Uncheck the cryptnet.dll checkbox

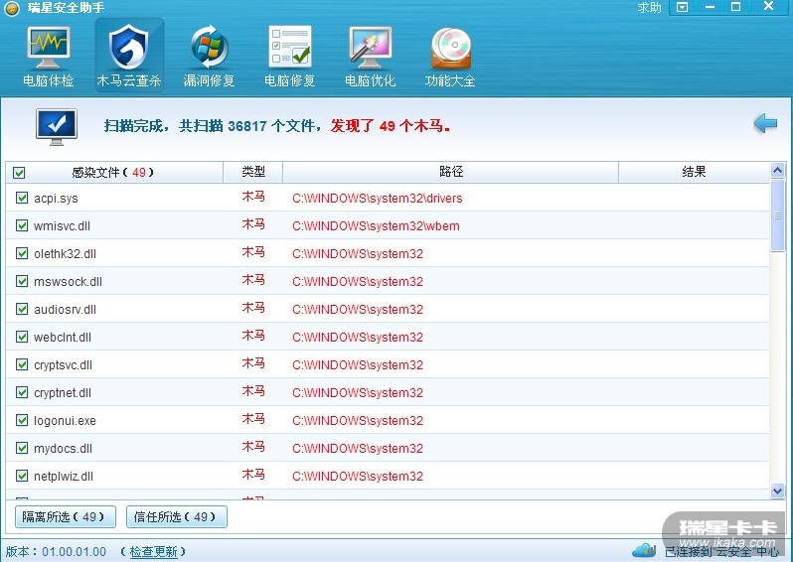tap(22, 392)
